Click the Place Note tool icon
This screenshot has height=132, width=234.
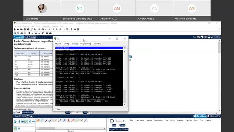(x=29, y=33)
